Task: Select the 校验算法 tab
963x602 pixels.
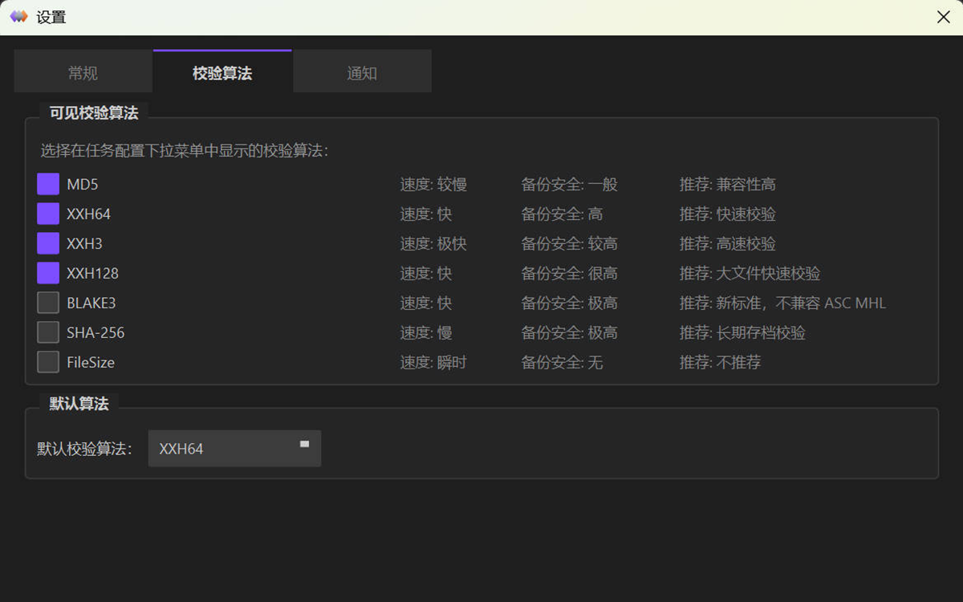Action: tap(222, 73)
